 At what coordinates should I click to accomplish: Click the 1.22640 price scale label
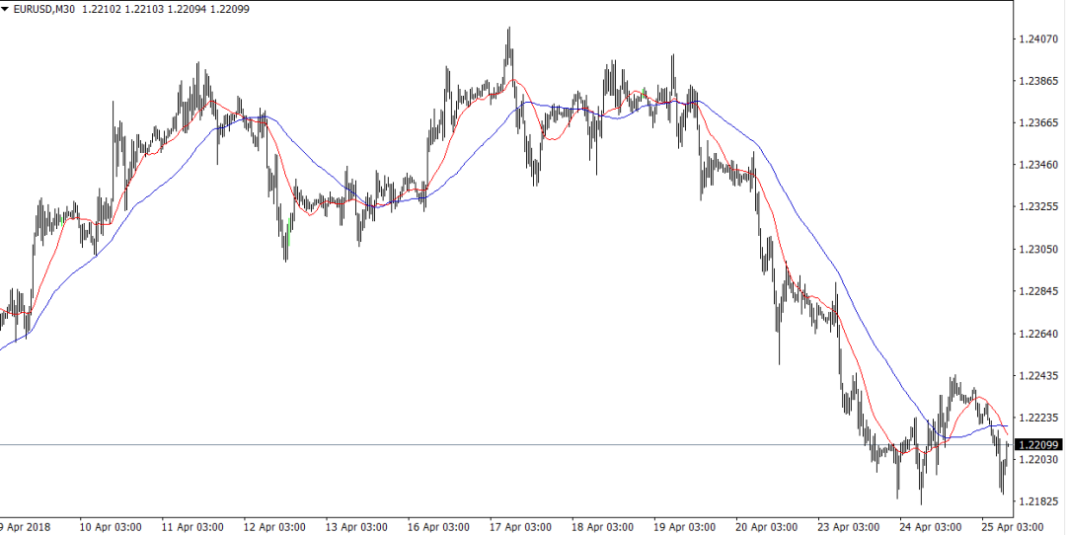pos(1037,334)
